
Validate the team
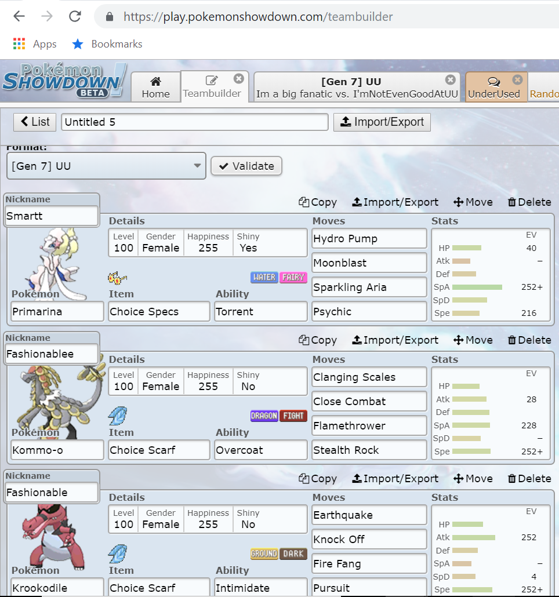(x=246, y=166)
